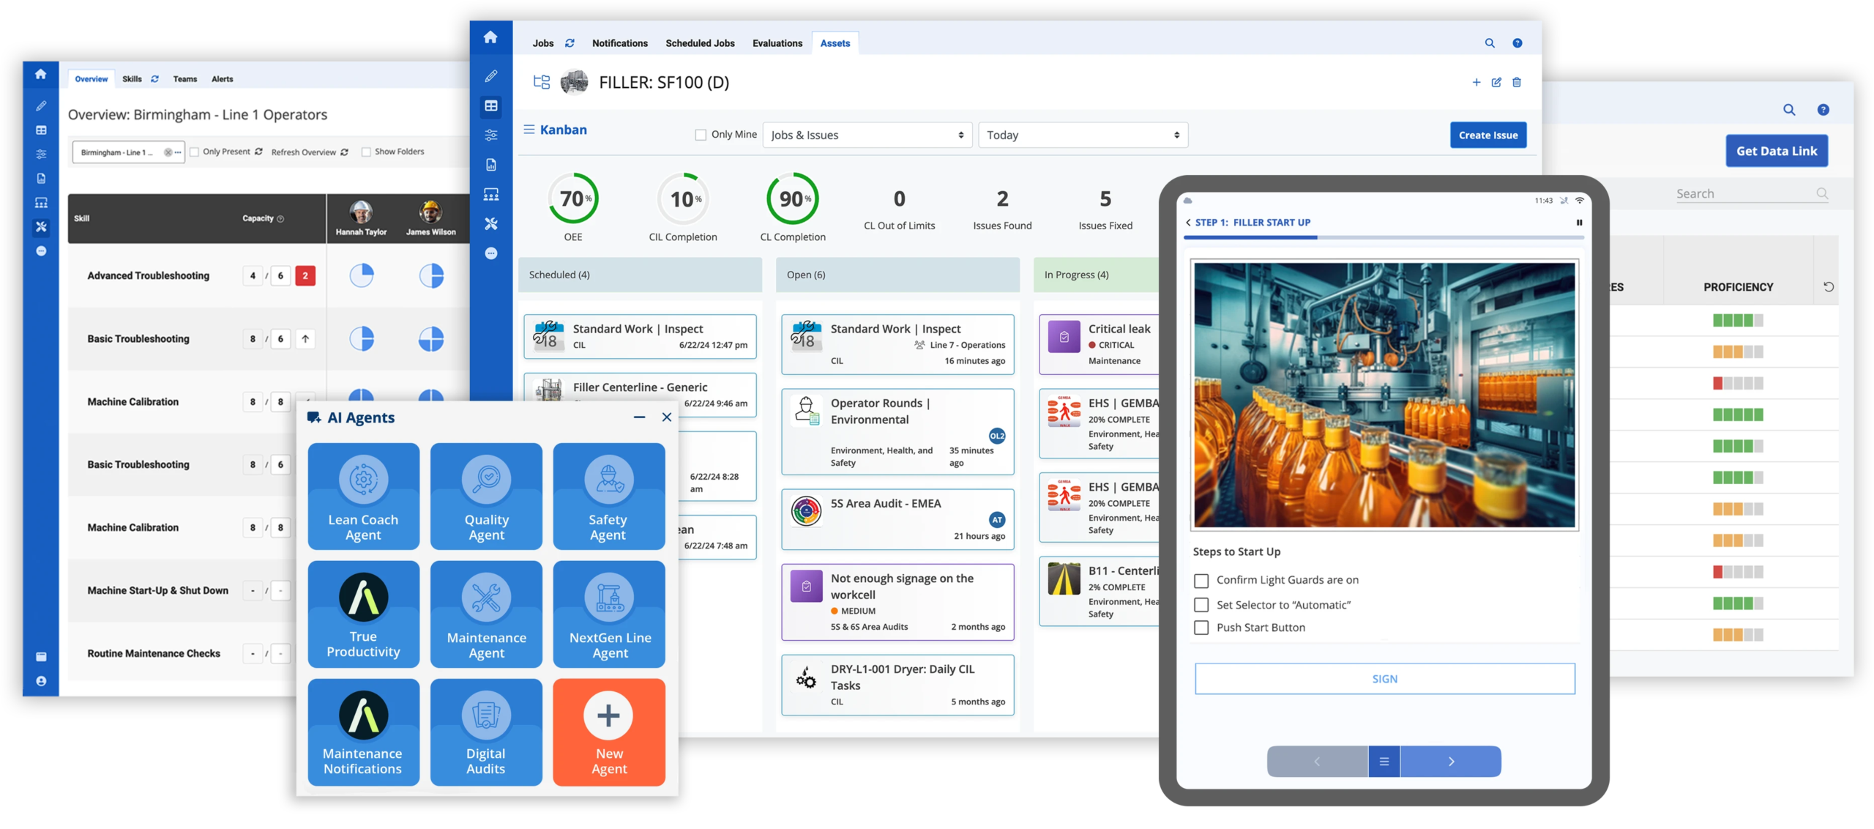The image size is (1874, 829).
Task: Select the delete icon near the top right of Assets
Action: 1518,82
